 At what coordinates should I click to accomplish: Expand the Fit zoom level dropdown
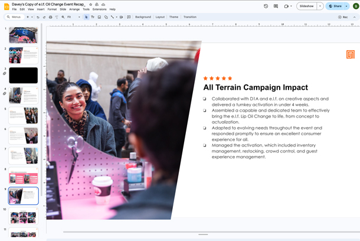[x=74, y=17]
